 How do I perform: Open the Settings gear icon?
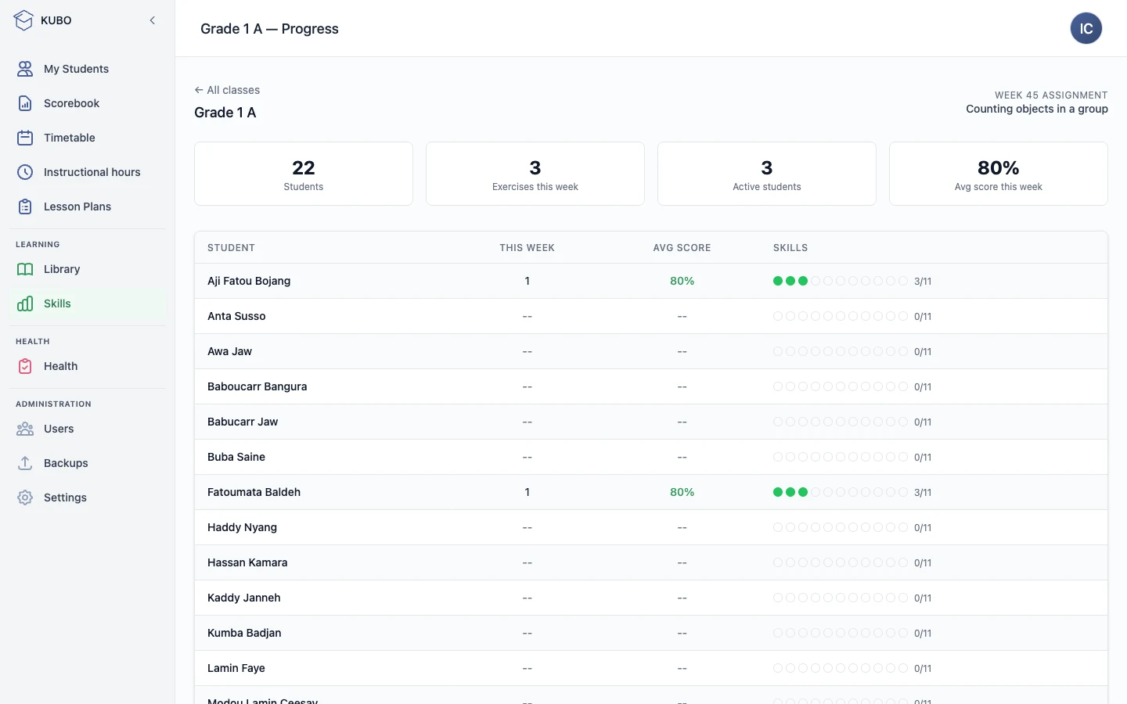click(25, 497)
